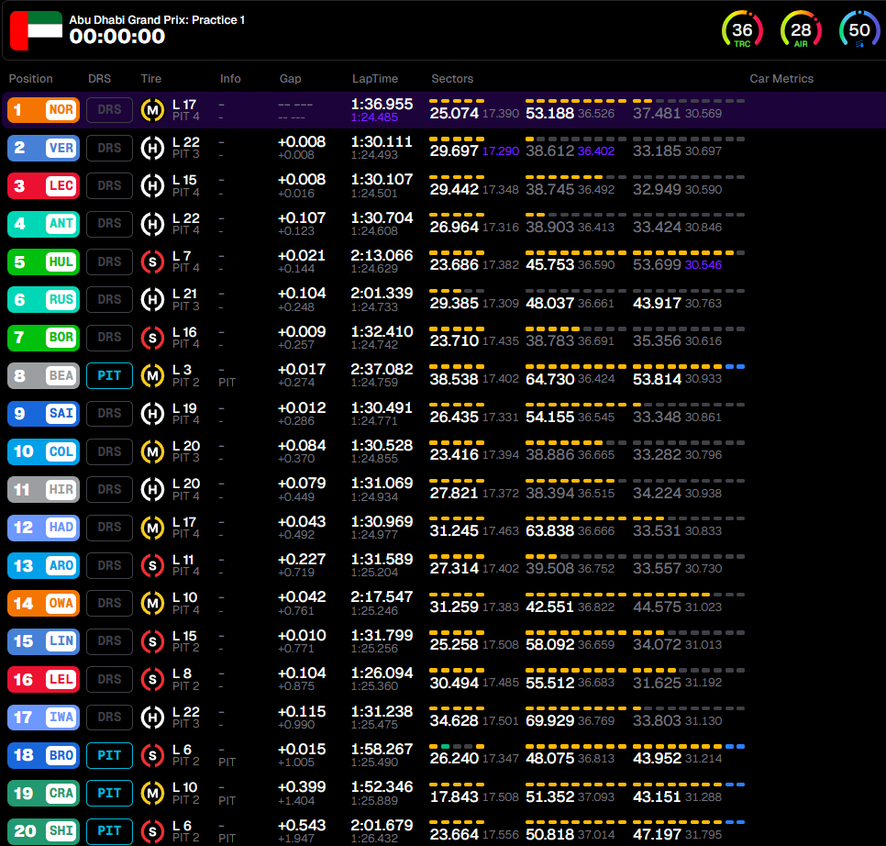Click the LapTime column header
The height and width of the screenshot is (846, 886).
(x=374, y=79)
